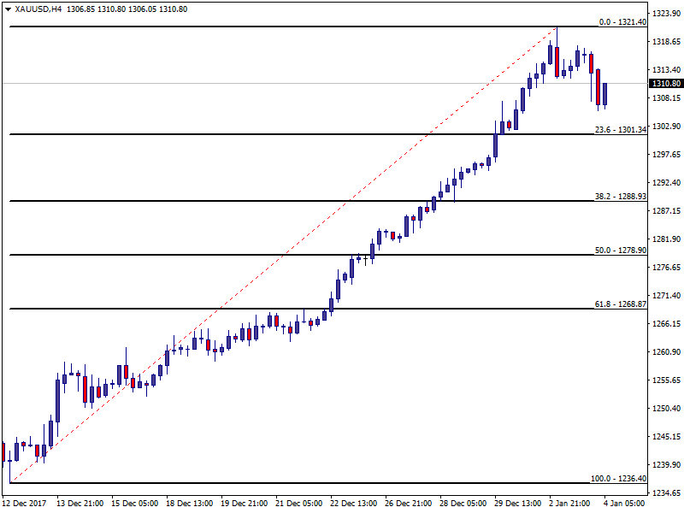Click the 100.0 - 1236.40 Fibonacci label
684x513 pixels.
[x=616, y=479]
